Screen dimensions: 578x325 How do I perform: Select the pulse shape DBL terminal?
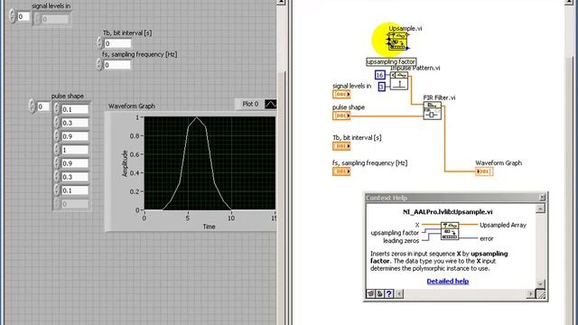pyautogui.click(x=341, y=116)
